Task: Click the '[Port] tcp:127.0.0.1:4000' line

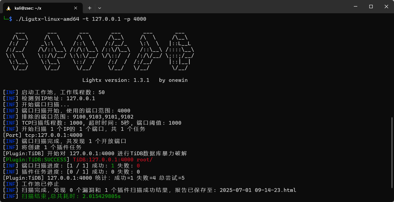Action: (43, 135)
